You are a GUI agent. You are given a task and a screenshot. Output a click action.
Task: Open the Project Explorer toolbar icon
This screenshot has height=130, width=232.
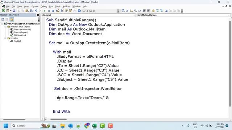point(62,11)
